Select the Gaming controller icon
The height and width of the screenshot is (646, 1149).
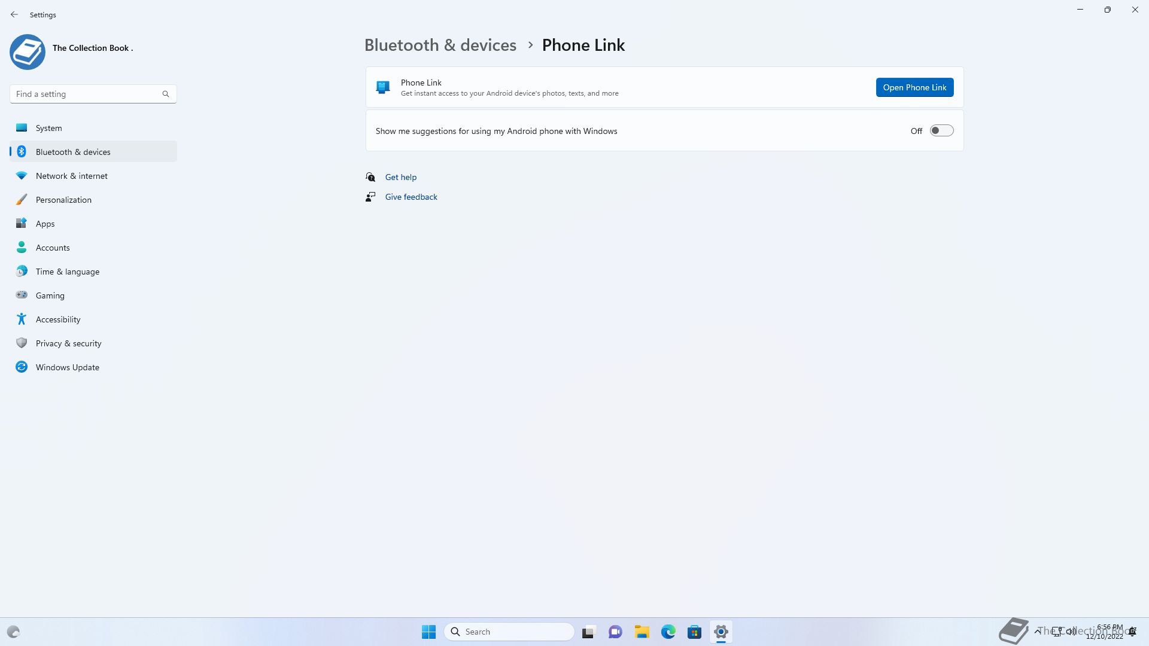(22, 295)
